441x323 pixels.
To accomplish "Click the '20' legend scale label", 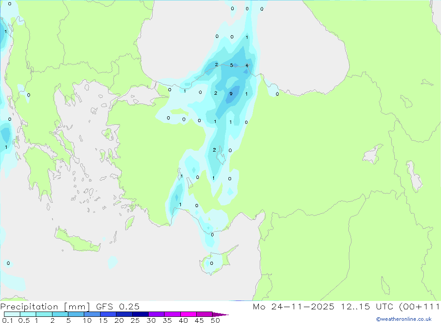I will pyautogui.click(x=119, y=320).
